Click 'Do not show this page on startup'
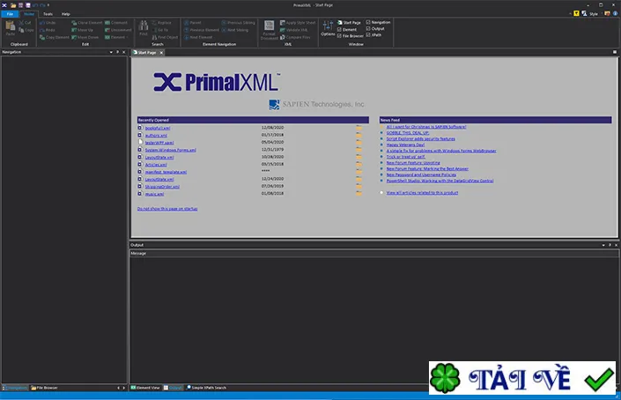The width and height of the screenshot is (621, 400). (167, 208)
